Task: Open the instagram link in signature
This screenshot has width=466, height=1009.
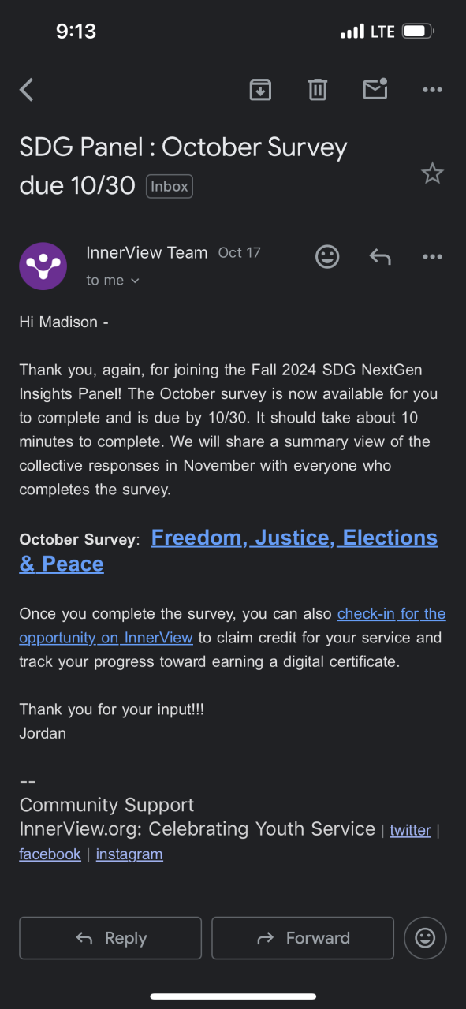Action: click(x=129, y=854)
